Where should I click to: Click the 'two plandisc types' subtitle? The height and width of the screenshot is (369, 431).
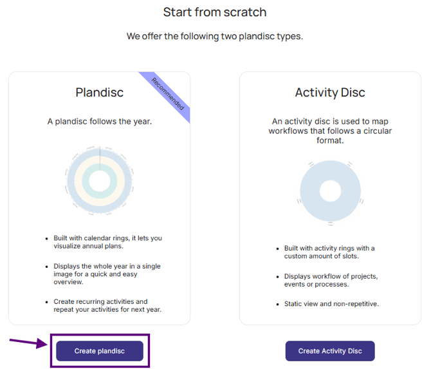coord(215,36)
